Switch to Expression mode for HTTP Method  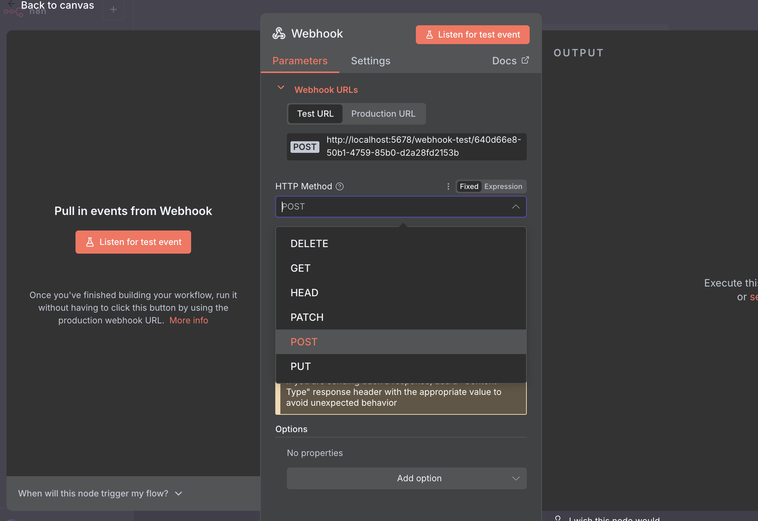tap(503, 186)
